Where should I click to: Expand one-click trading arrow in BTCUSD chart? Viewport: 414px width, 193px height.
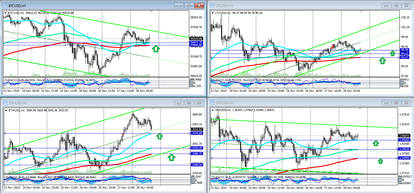coord(6,13)
